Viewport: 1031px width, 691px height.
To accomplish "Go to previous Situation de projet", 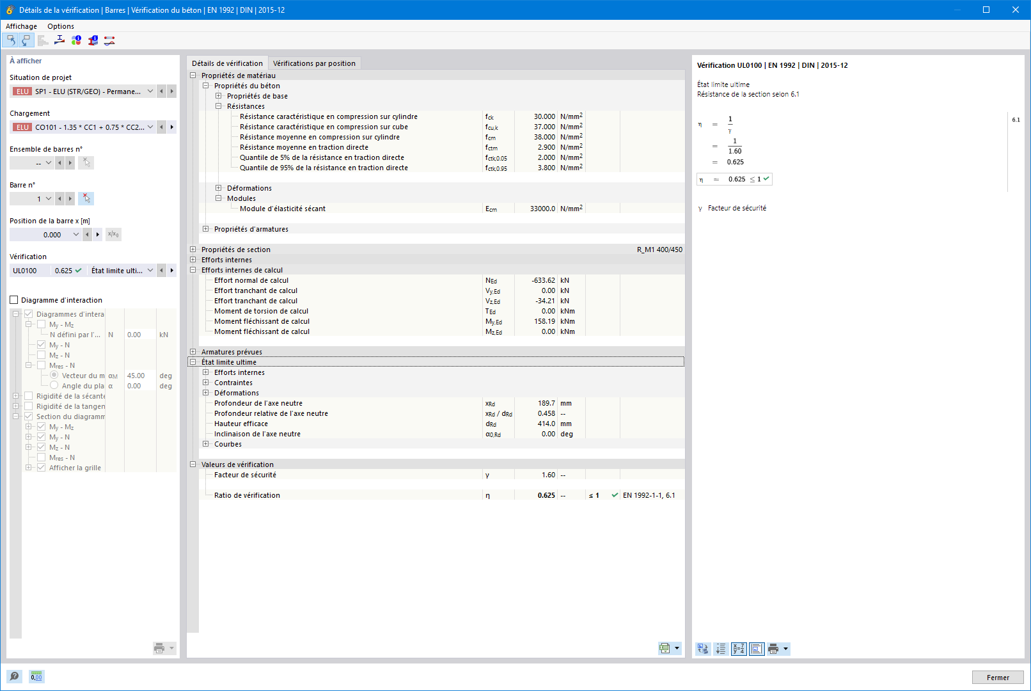I will pyautogui.click(x=162, y=91).
